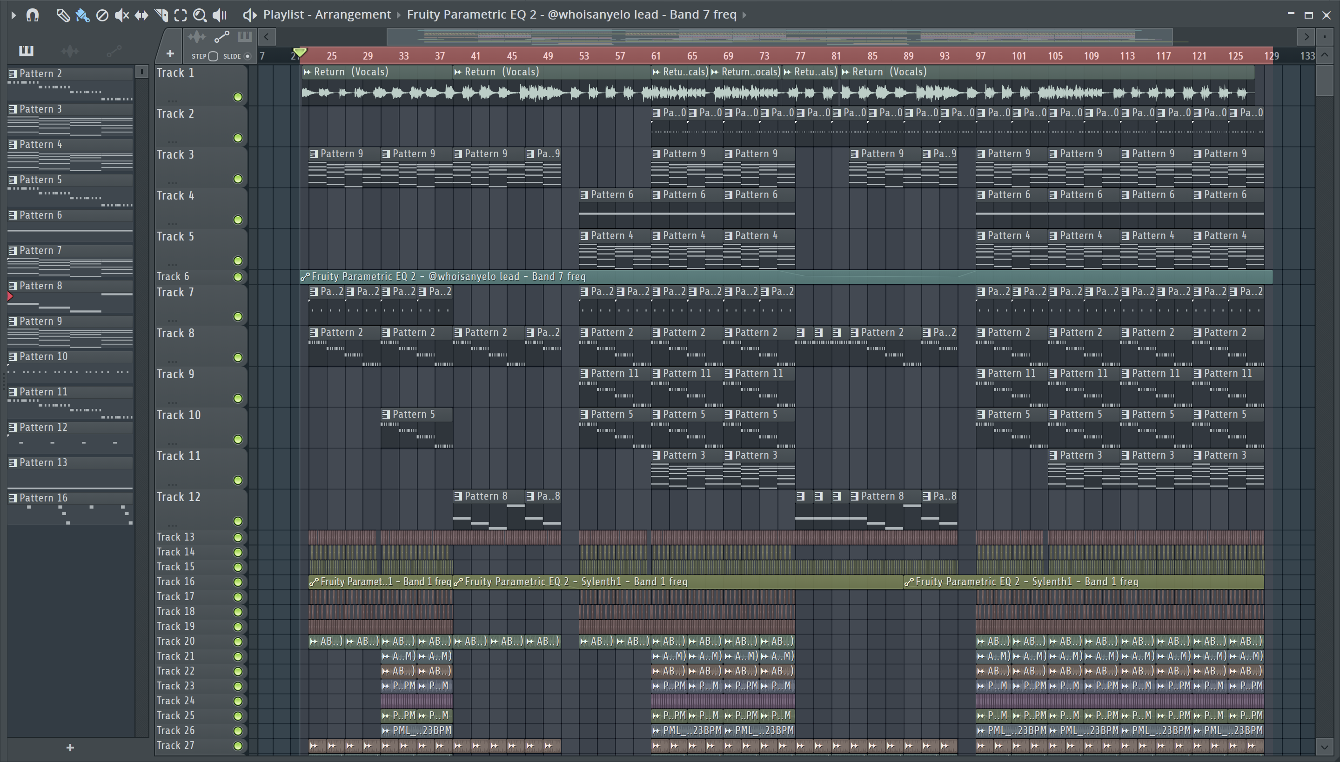Mute Track 9 with its green LED

(238, 398)
